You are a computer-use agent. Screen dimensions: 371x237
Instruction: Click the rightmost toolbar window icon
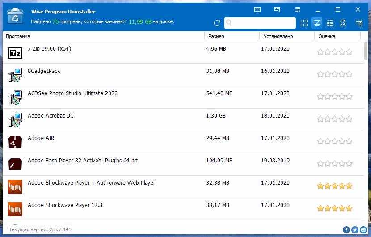tap(359, 23)
